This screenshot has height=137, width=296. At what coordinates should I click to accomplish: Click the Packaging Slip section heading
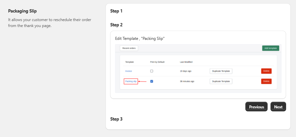pyautogui.click(x=22, y=11)
